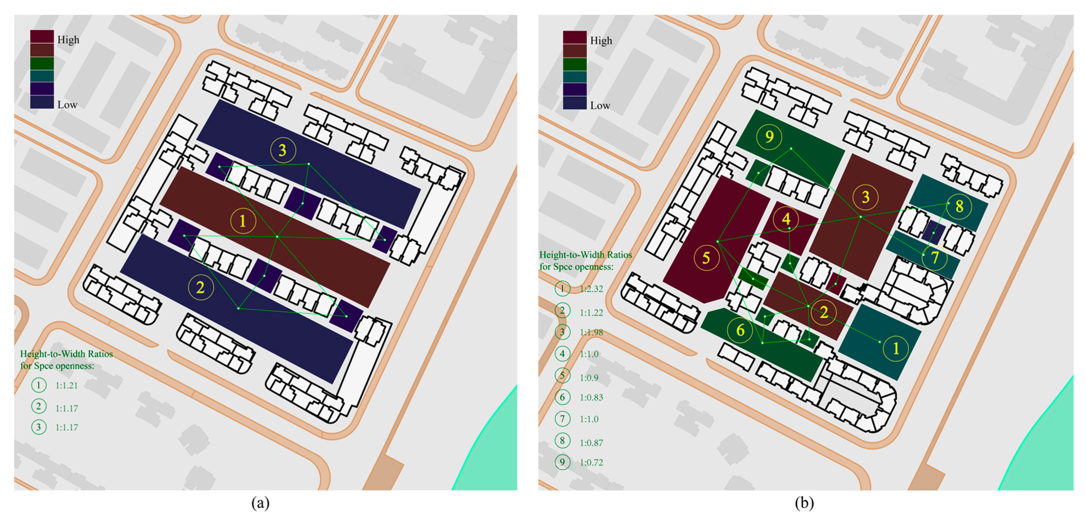Click the 1:2.32 ratio text
This screenshot has height=522, width=1086.
(x=591, y=289)
